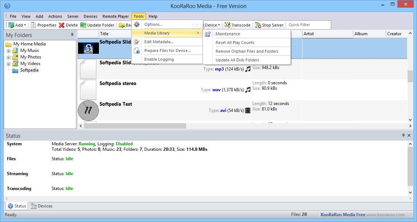Click the avi type link
This screenshot has height=222, width=417.
click(223, 110)
